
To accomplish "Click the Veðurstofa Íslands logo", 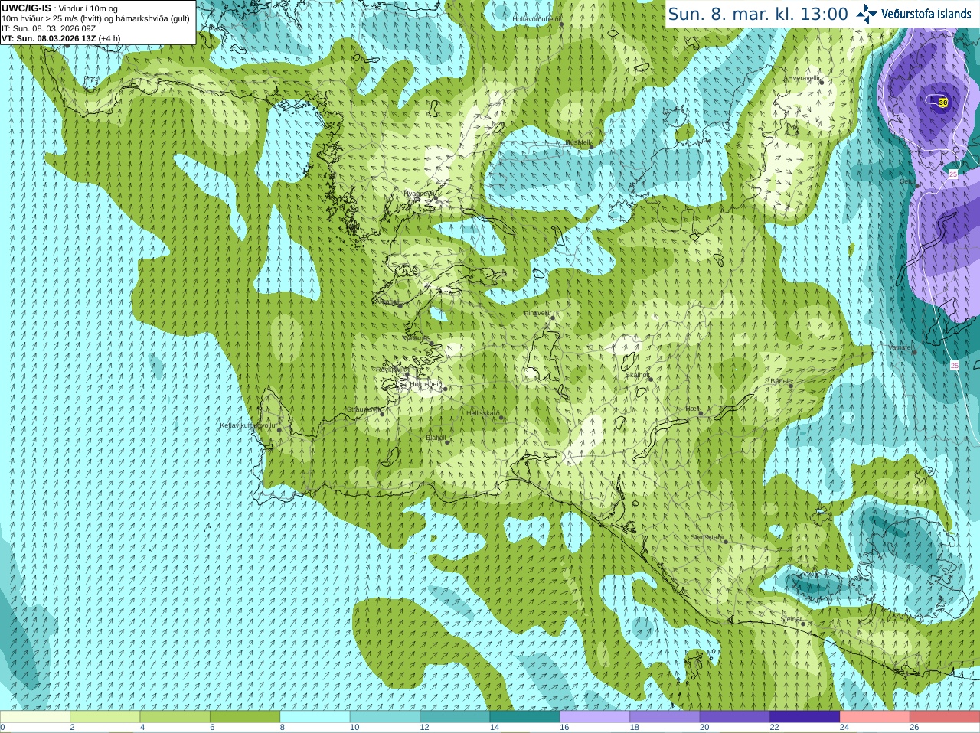I will pyautogui.click(x=913, y=14).
